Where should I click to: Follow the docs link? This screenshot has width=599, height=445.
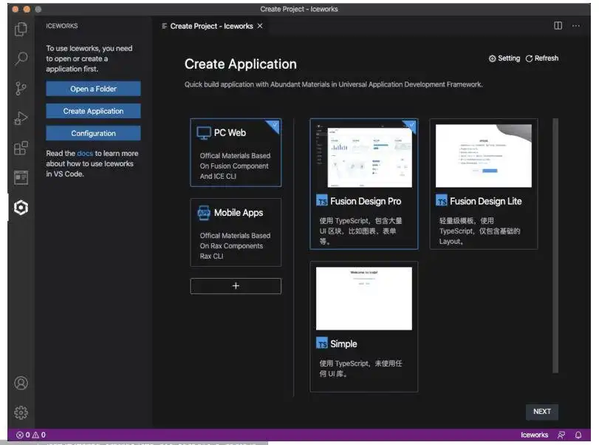[x=85, y=153]
